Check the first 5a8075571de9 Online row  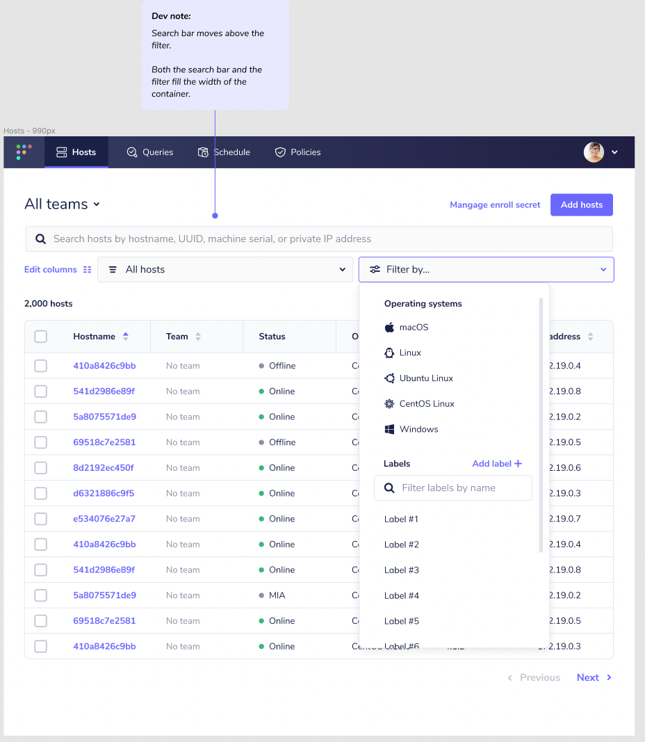[x=41, y=417]
